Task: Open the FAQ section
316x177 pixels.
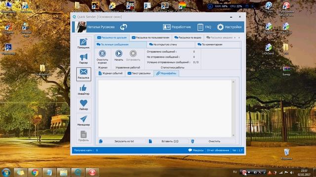Action: pyautogui.click(x=204, y=27)
